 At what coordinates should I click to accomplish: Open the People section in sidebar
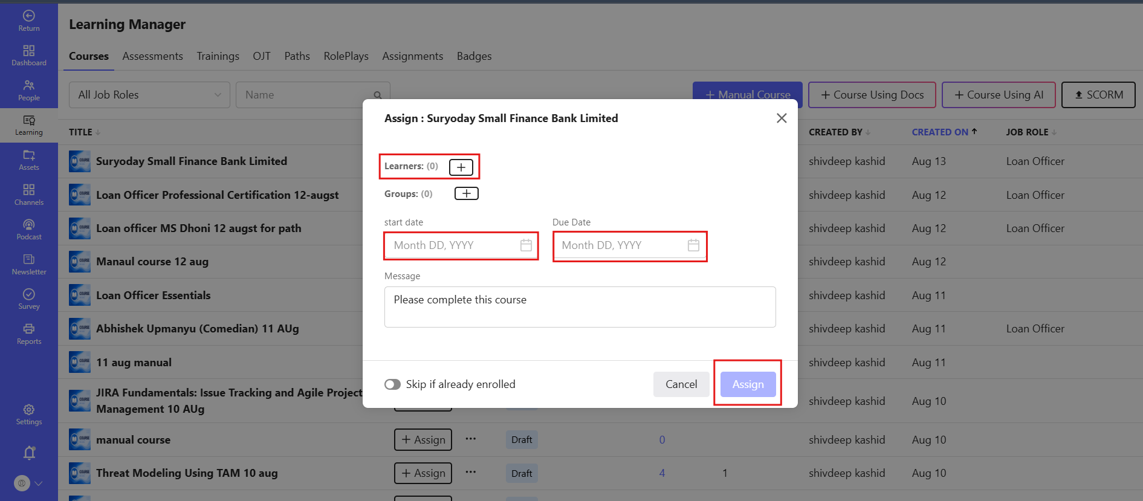point(29,90)
